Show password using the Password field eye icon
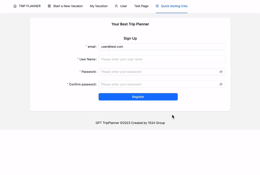Screen dimensions: 260x175 [x=221, y=72]
